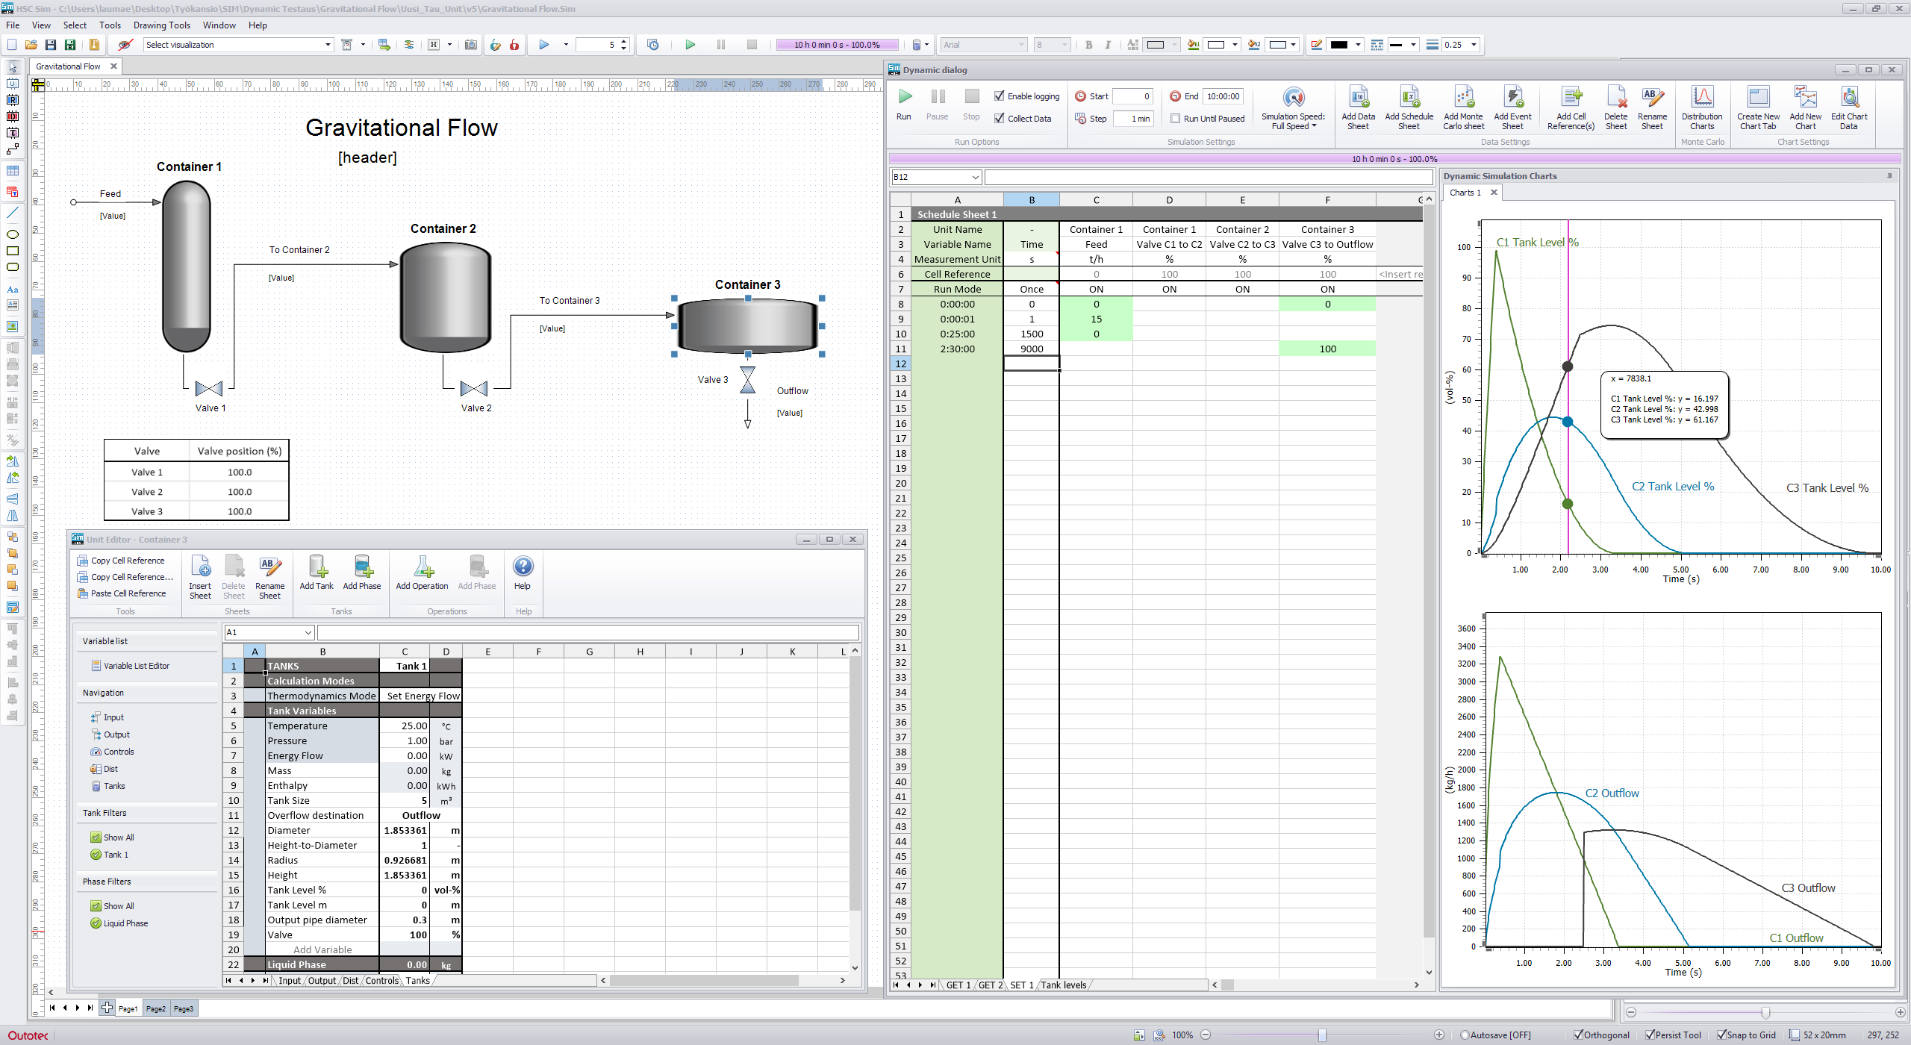1911x1045 pixels.
Task: Open Variable List Editor link
Action: 136,666
